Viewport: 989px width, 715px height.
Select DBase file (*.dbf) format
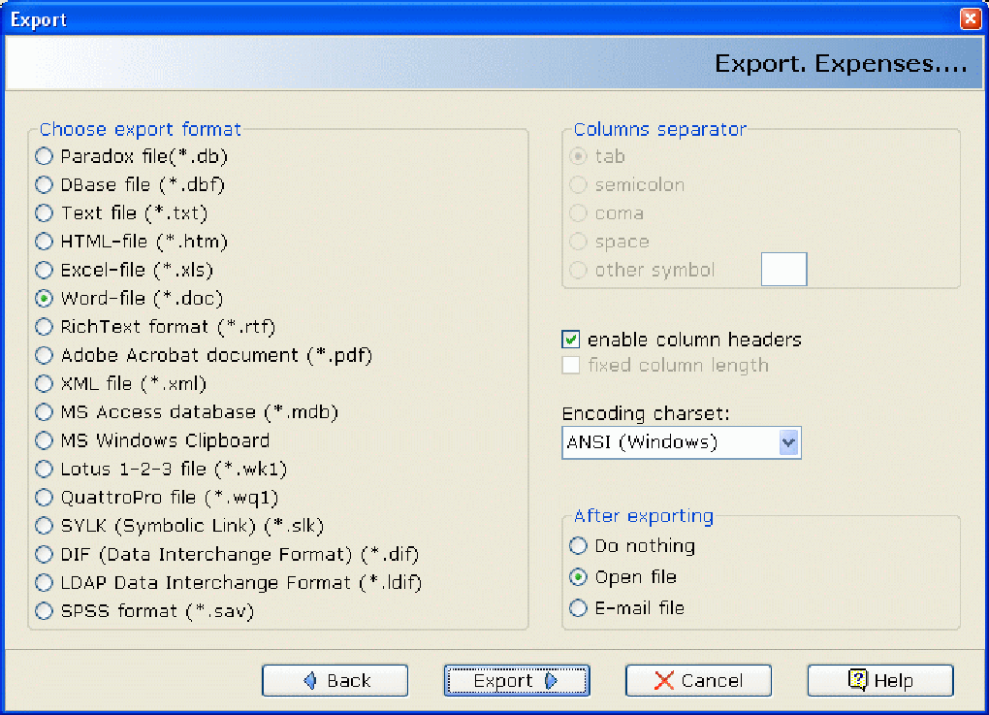45,184
